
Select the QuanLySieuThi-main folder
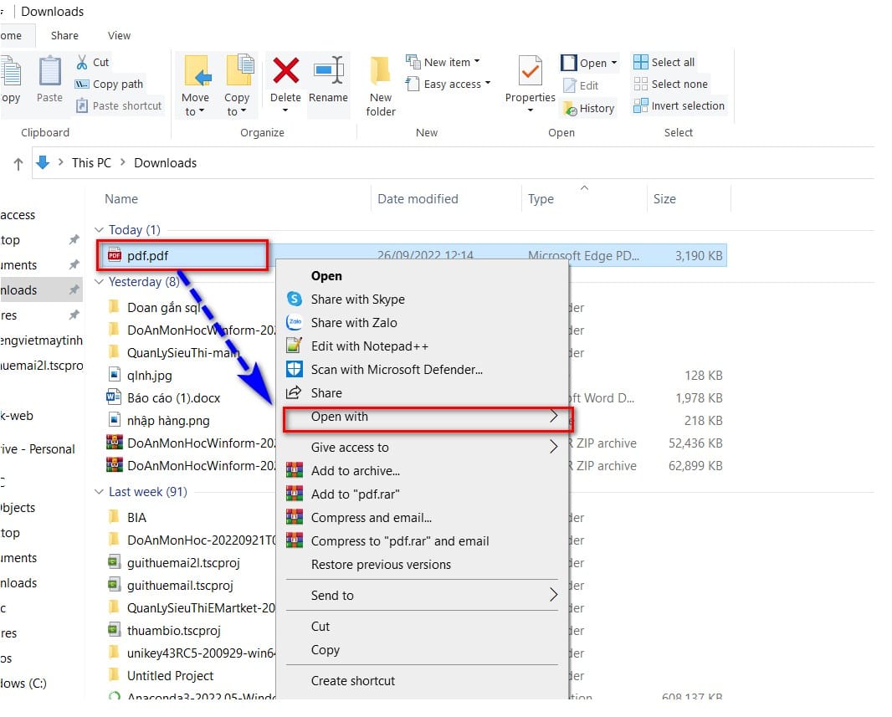pos(182,352)
